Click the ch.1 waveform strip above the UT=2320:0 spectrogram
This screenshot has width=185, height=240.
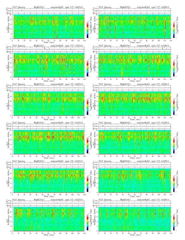pos(48,203)
